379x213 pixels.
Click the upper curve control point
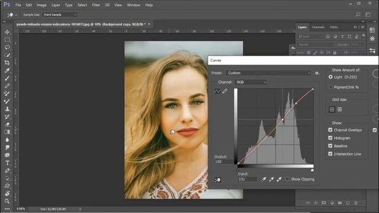pyautogui.click(x=296, y=104)
